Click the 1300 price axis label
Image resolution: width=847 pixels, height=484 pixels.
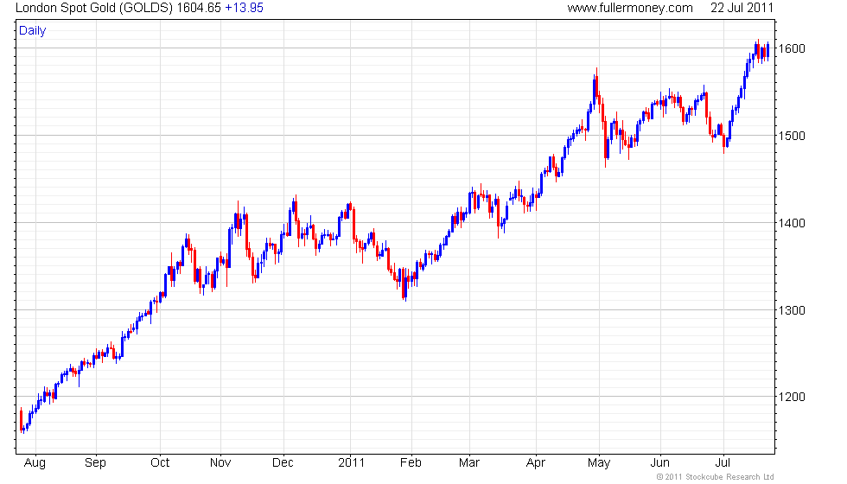click(792, 310)
